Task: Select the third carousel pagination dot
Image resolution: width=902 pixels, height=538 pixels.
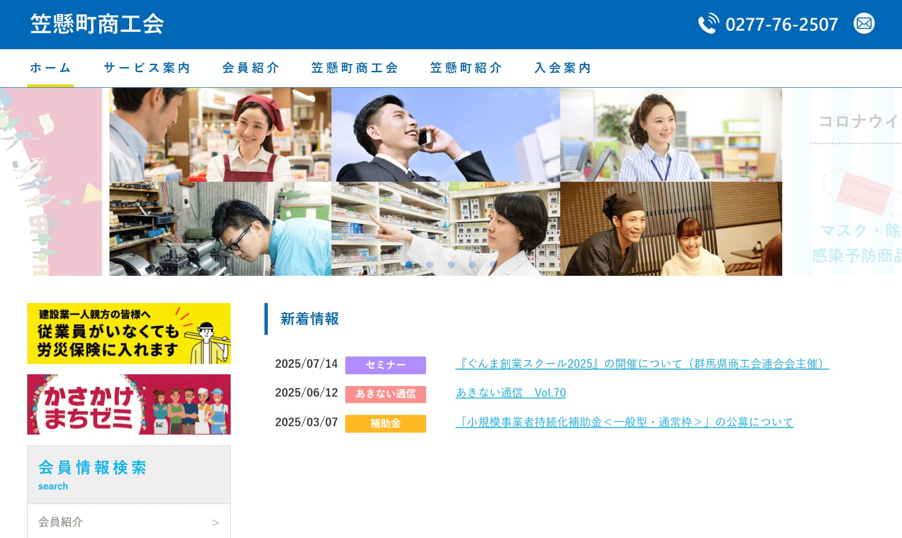Action: click(x=451, y=265)
